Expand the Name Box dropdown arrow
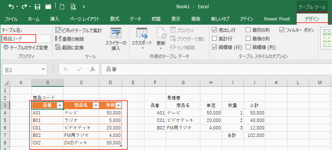The height and width of the screenshot is (150, 332). pyautogui.click(x=44, y=69)
